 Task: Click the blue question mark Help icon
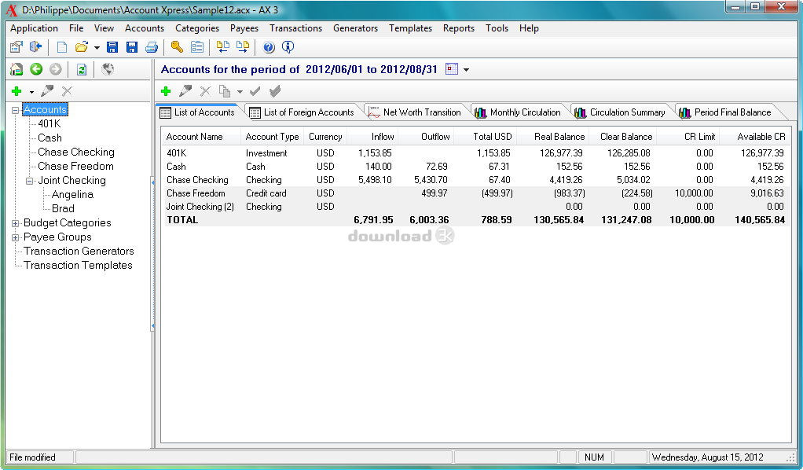269,47
